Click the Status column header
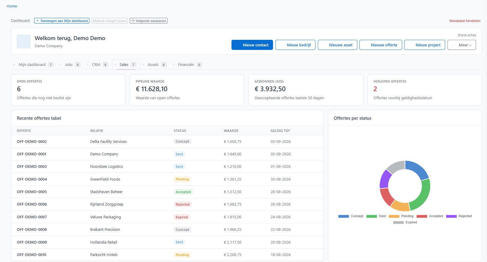The height and width of the screenshot is (262, 487). [x=180, y=131]
